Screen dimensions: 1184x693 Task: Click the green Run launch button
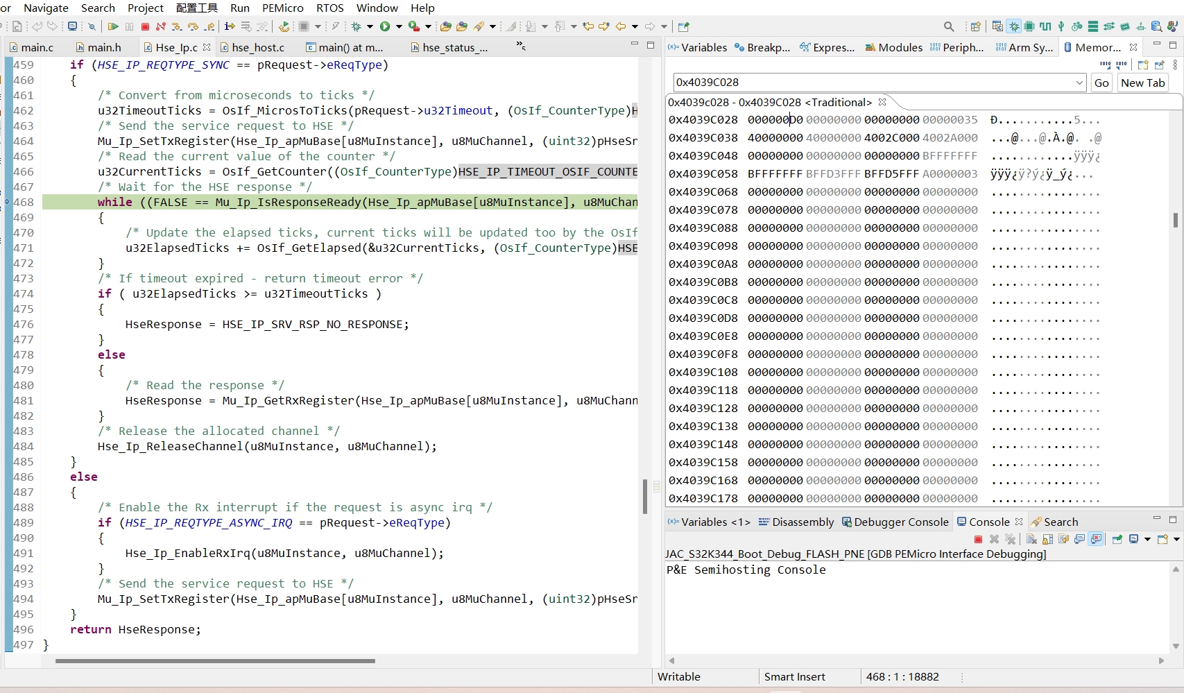point(385,26)
